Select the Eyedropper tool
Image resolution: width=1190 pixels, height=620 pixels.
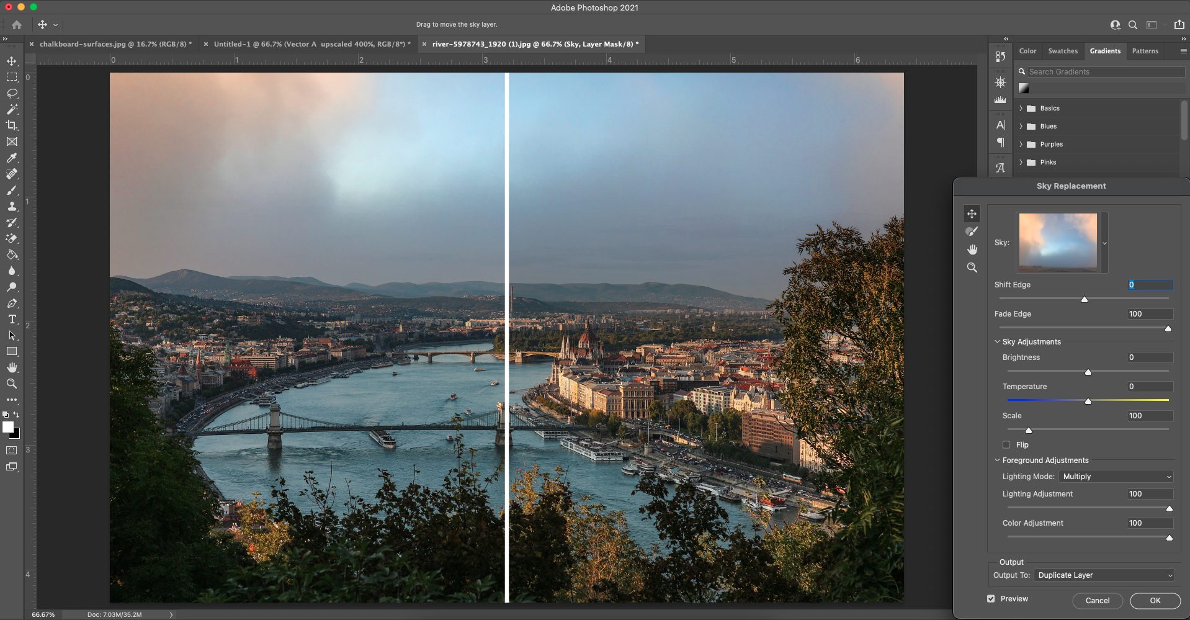click(12, 158)
